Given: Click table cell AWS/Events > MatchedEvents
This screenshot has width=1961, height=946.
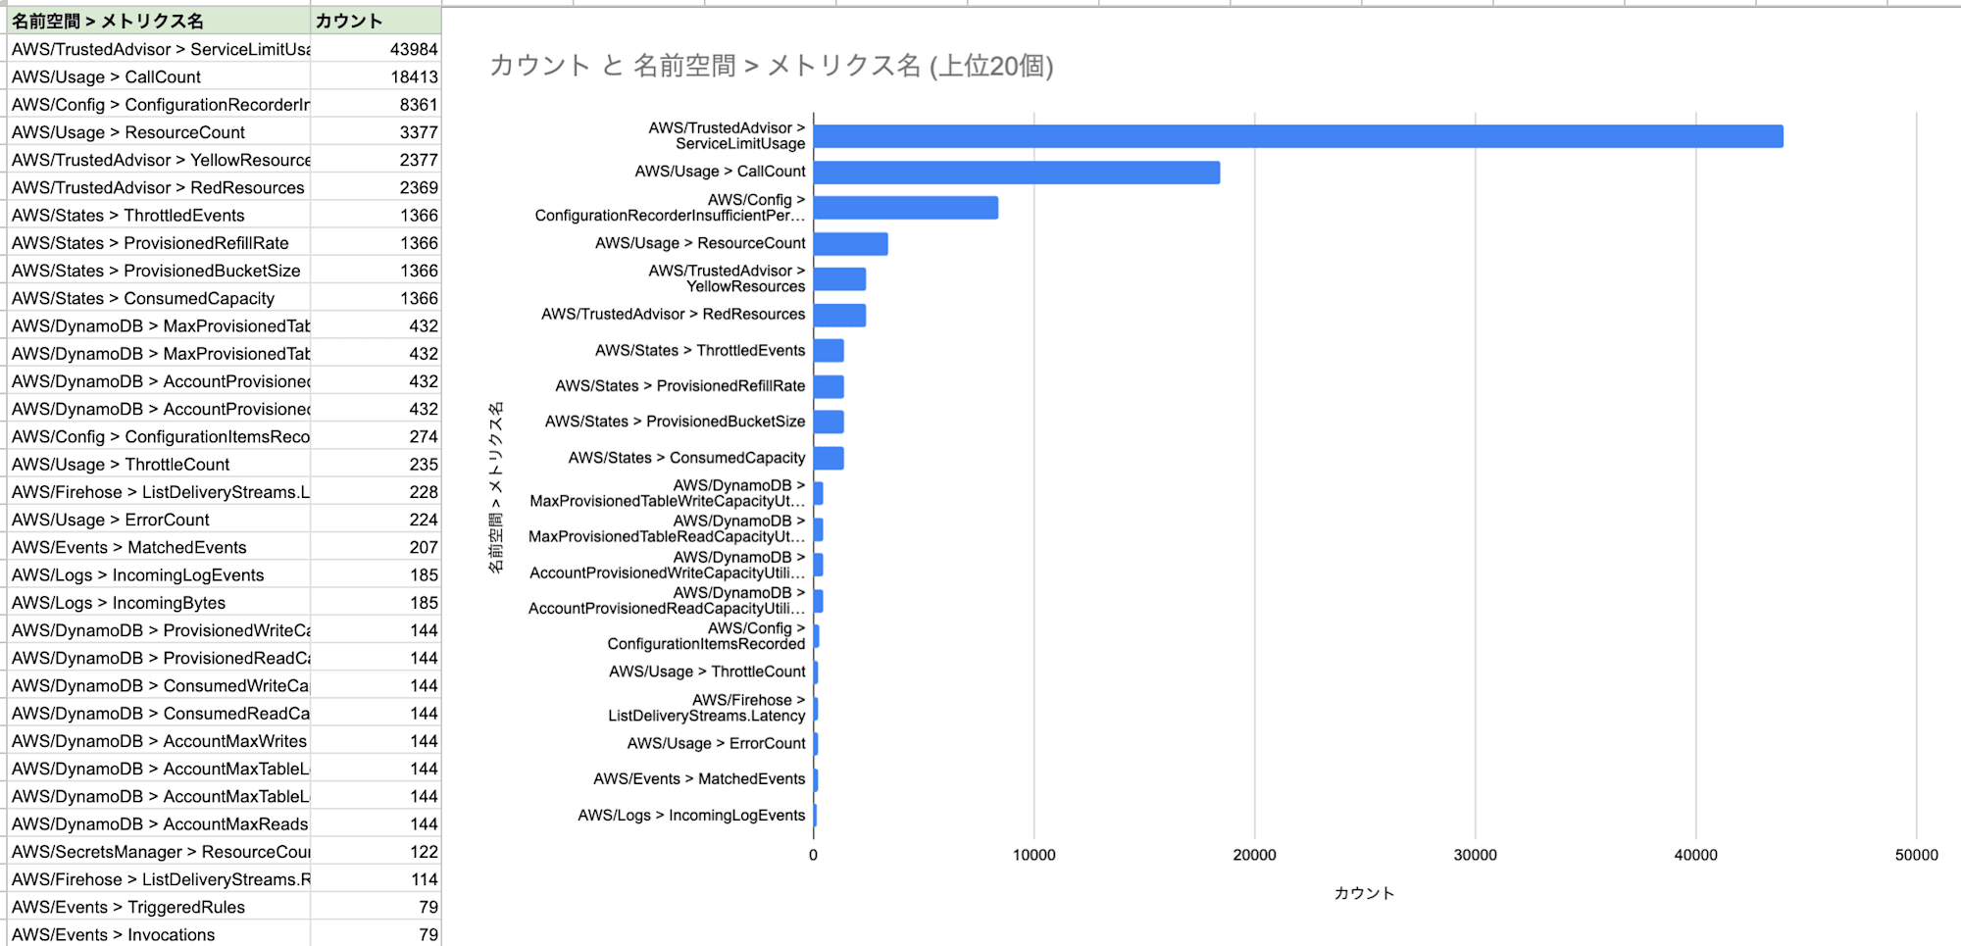Looking at the screenshot, I should coord(159,547).
